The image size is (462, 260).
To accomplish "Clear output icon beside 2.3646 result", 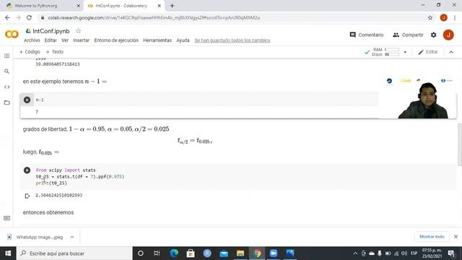I will pyautogui.click(x=27, y=196).
